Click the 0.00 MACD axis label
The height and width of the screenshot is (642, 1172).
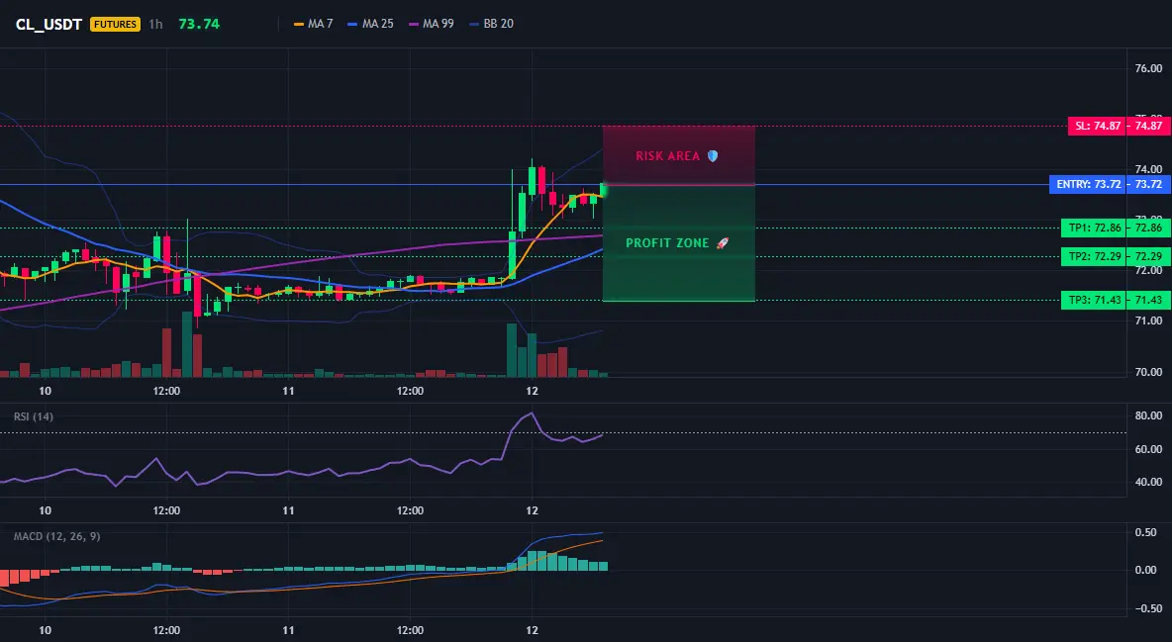(1146, 570)
